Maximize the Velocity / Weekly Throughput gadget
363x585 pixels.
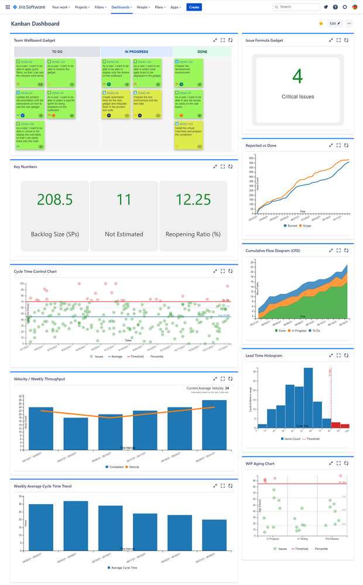tap(222, 379)
